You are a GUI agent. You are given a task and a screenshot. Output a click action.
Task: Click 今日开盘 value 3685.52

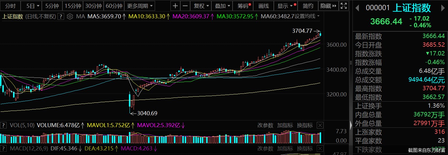[433, 45]
